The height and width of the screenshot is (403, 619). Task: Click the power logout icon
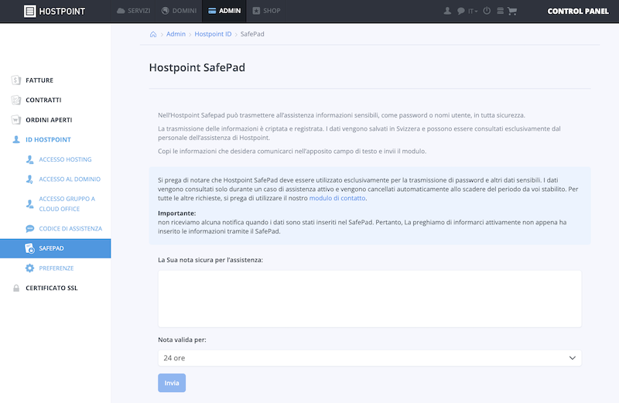pos(487,11)
